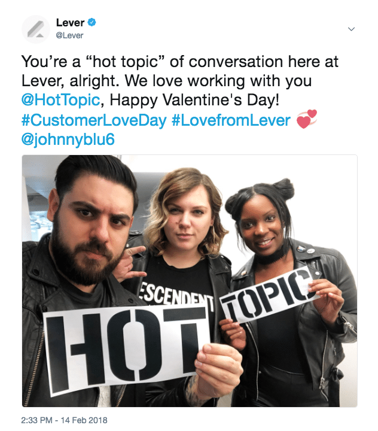Open the tweet options chevron menu
The height and width of the screenshot is (431, 378).
(351, 29)
